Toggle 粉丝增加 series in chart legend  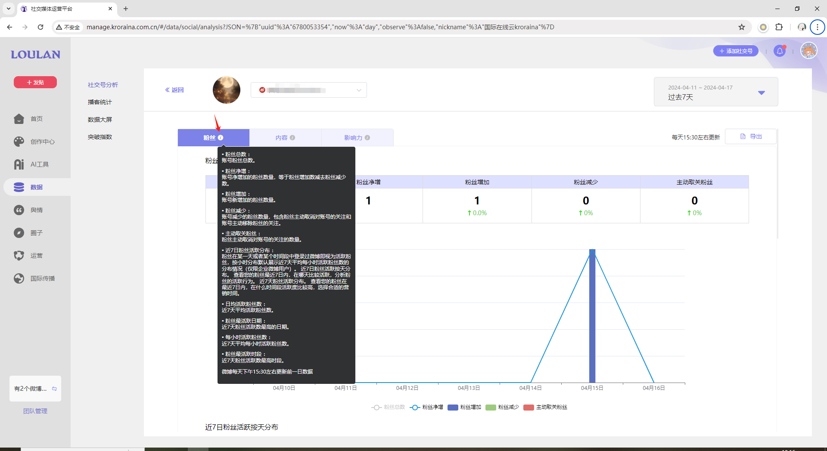(464, 407)
